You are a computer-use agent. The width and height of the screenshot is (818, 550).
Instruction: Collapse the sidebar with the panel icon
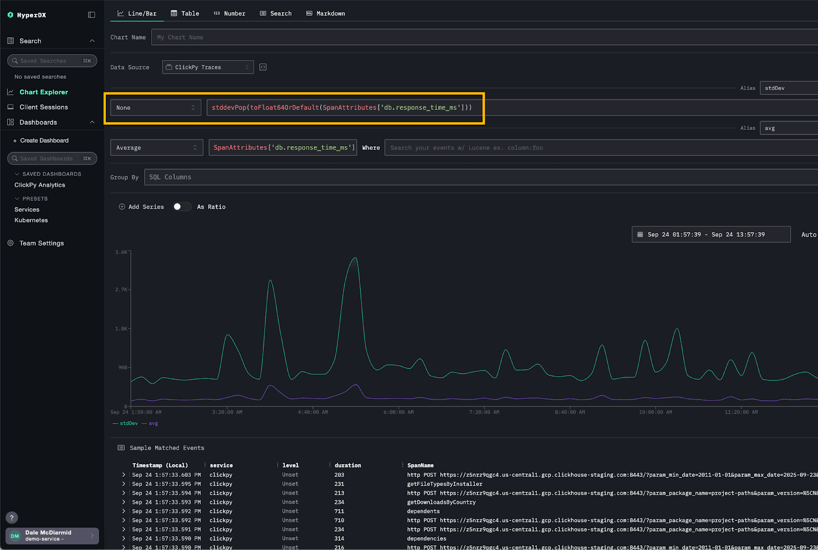tap(92, 15)
